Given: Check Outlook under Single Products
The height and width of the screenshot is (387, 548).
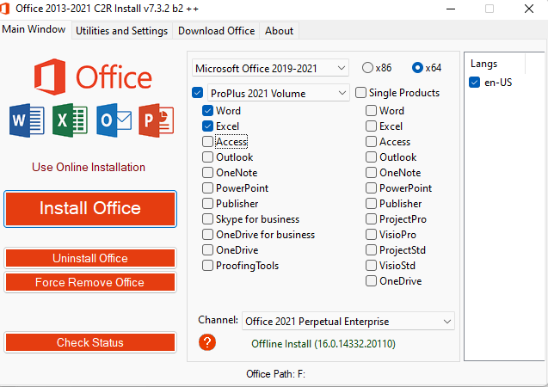Looking at the screenshot, I should pyautogui.click(x=371, y=157).
